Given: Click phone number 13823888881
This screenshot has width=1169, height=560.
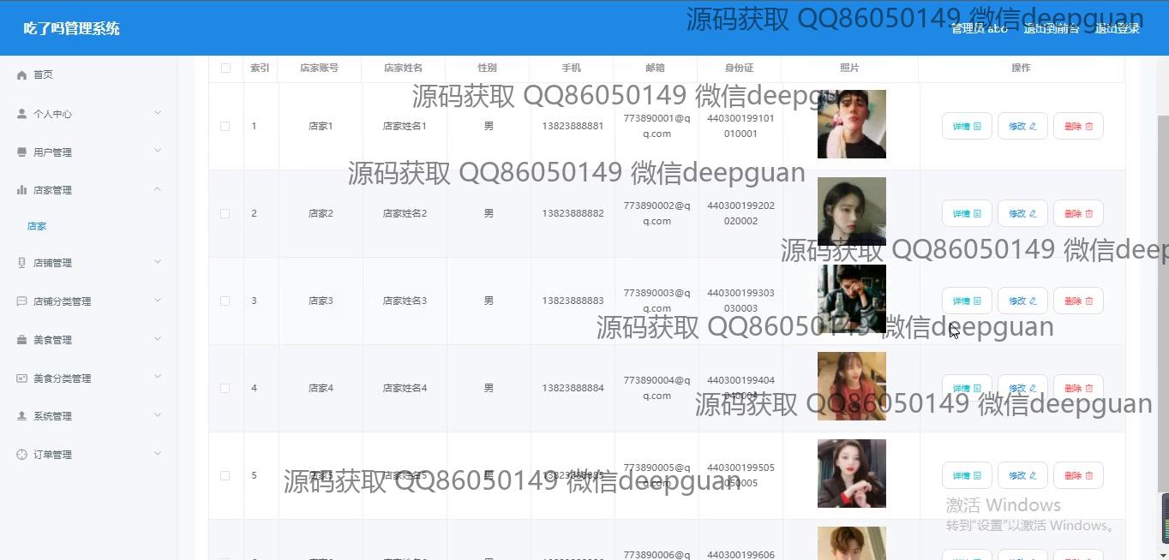Looking at the screenshot, I should (573, 126).
